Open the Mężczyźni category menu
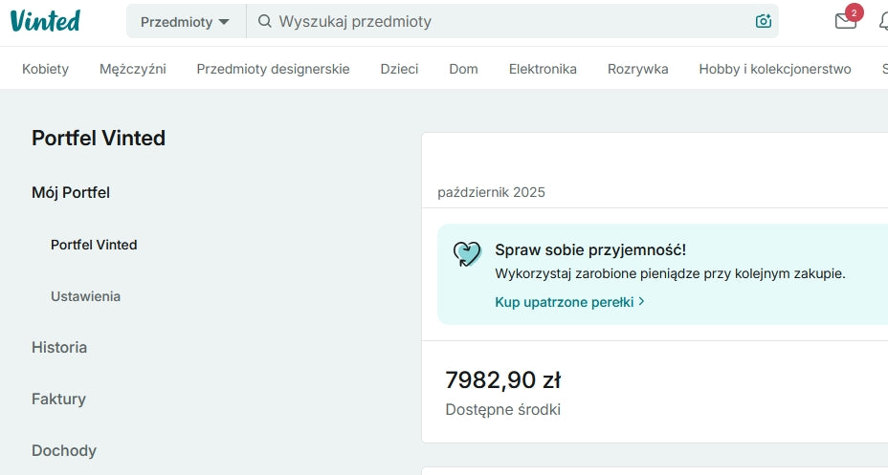Viewport: 888px width, 475px height. (x=133, y=69)
